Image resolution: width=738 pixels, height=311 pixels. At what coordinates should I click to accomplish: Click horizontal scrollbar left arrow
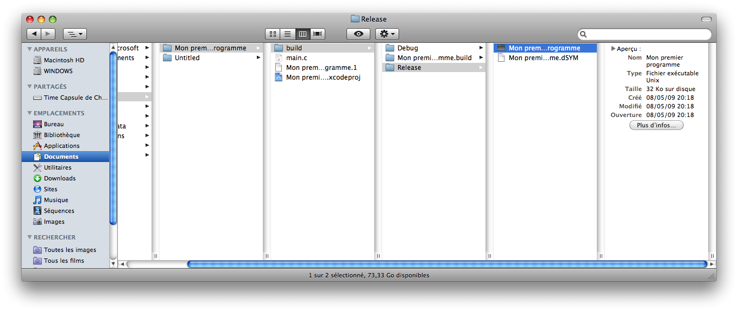click(122, 264)
